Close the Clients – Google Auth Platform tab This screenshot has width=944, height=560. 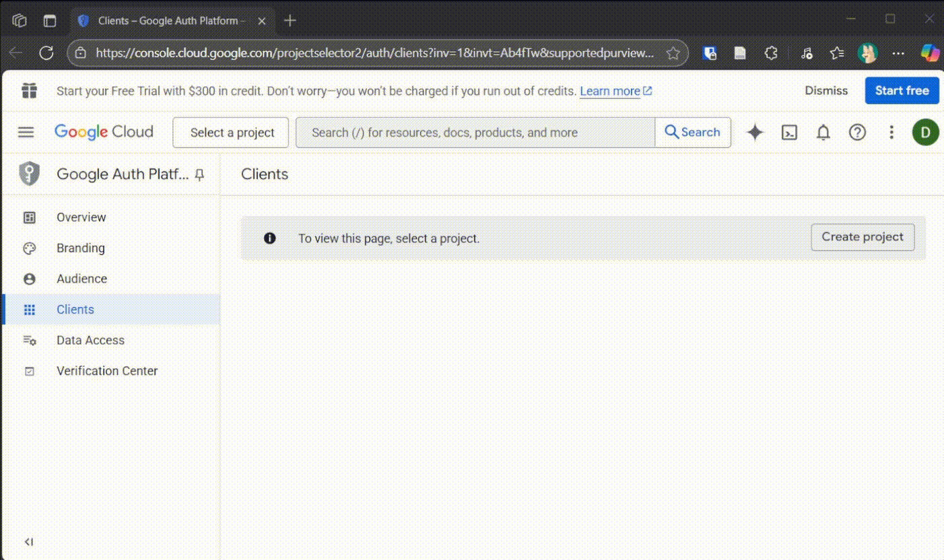pos(262,21)
